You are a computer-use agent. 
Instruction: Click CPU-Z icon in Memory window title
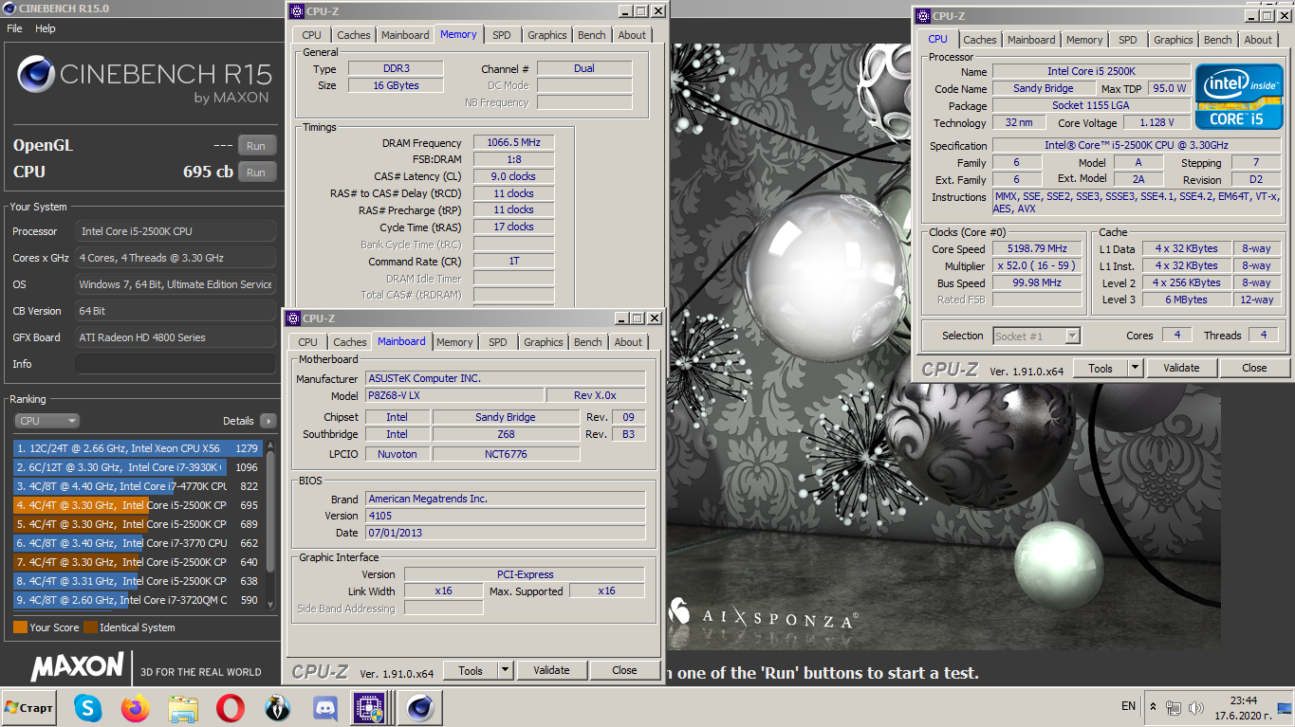(296, 11)
